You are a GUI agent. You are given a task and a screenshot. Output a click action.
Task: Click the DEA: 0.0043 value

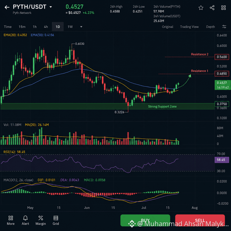coord(70,180)
